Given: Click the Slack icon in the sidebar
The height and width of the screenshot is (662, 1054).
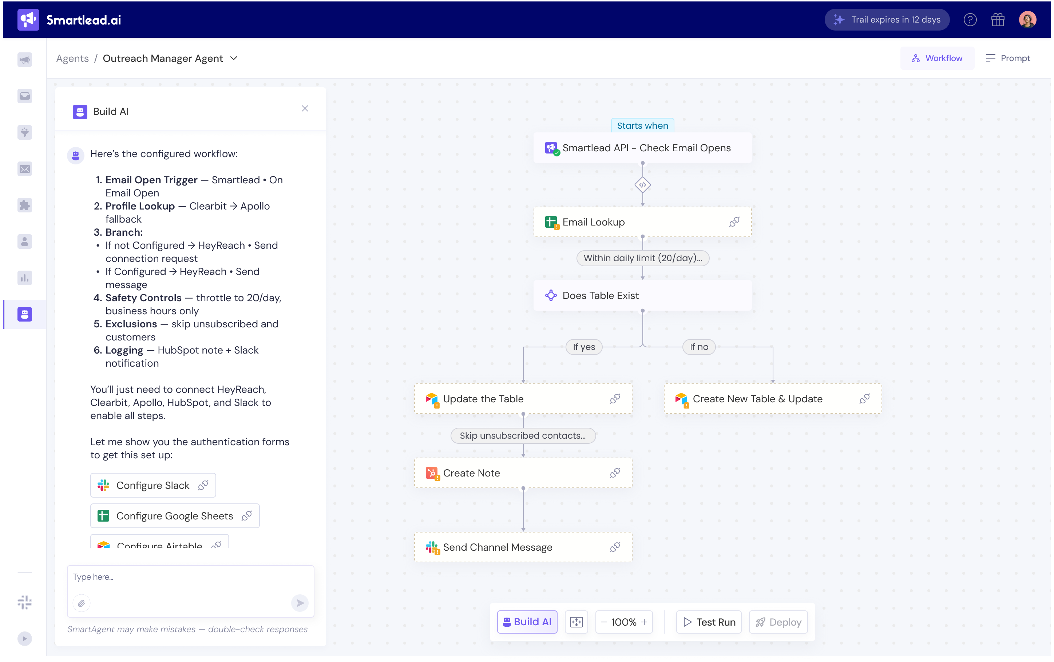Looking at the screenshot, I should 24,602.
